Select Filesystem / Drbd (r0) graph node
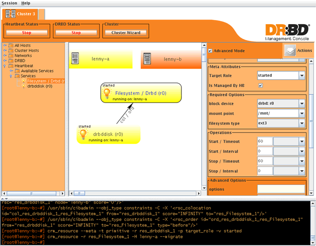This screenshot has height=246, width=316. (x=141, y=93)
